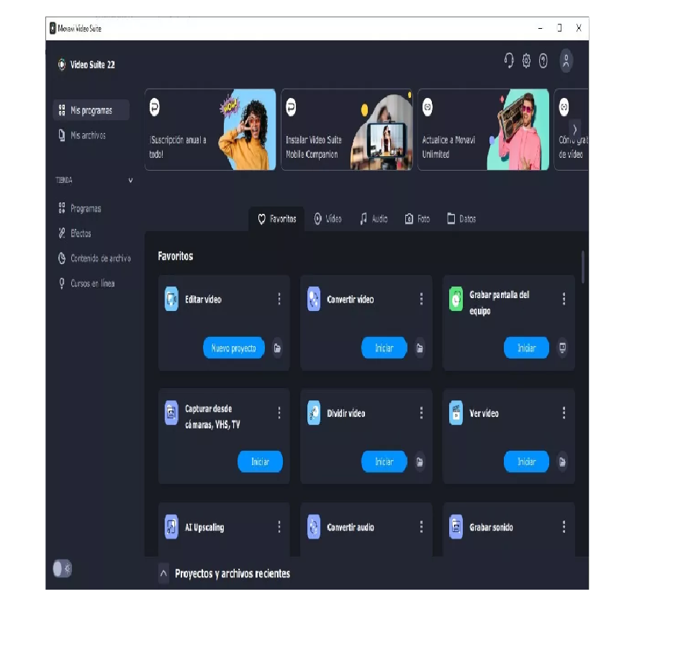The height and width of the screenshot is (648, 691).
Task: Open options menu for Convertir vídeo
Action: (x=421, y=299)
